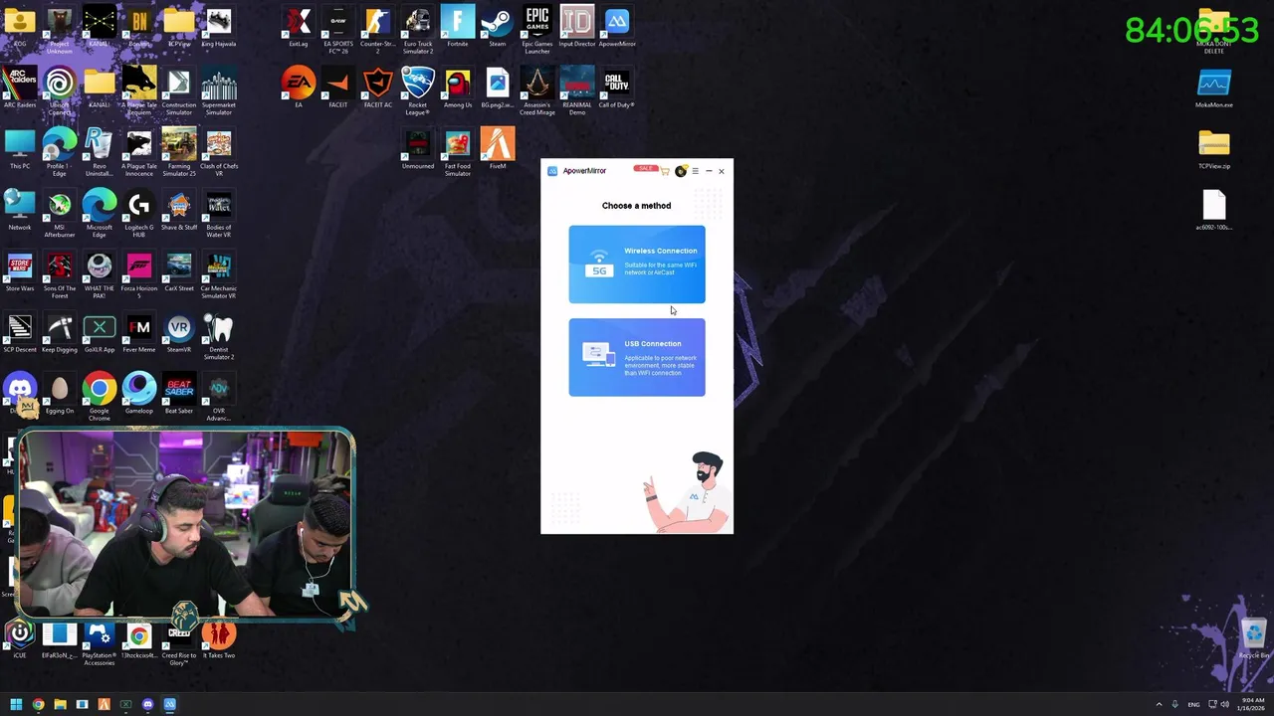Select the Call of Duty desktop icon

[x=617, y=88]
